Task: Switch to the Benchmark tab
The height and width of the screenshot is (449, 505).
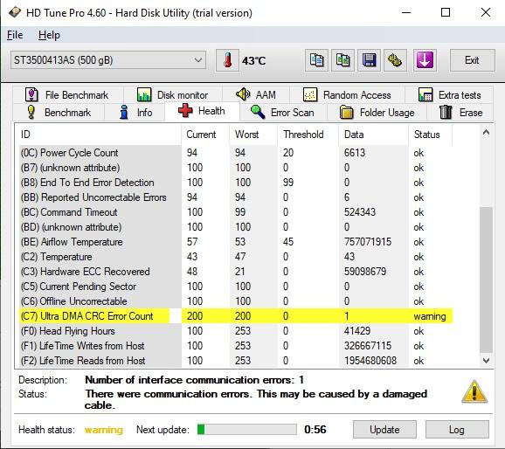Action: pos(59,113)
